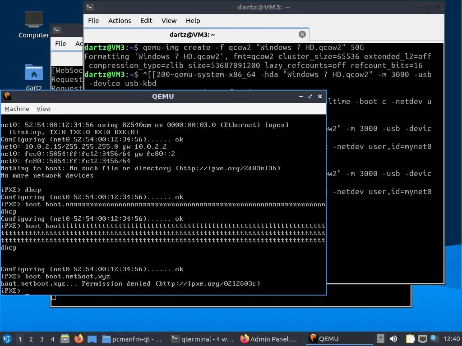
Task: Open the View menu in QEMU
Action: 43,109
